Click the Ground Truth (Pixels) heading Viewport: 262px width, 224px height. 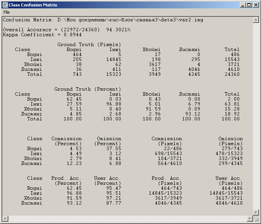coord(89,45)
